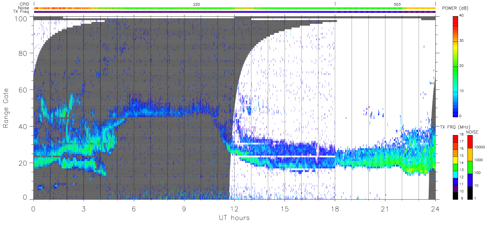Select the 16 label on the TX FRQ scale
Viewport: 490px width, 226px height.
(x=461, y=149)
